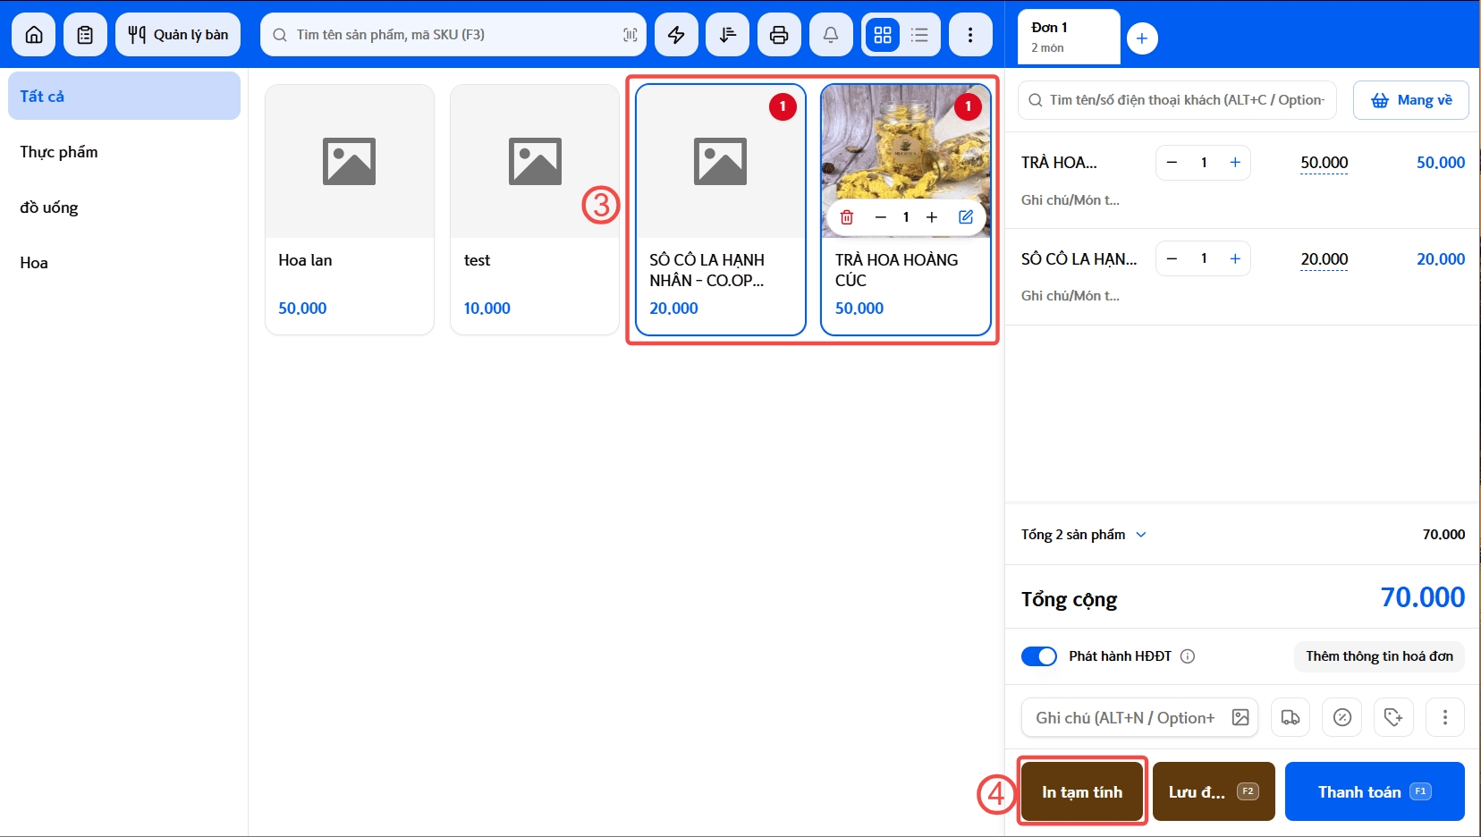Open Quản lý bàn table management
1481x837 pixels.
178,35
